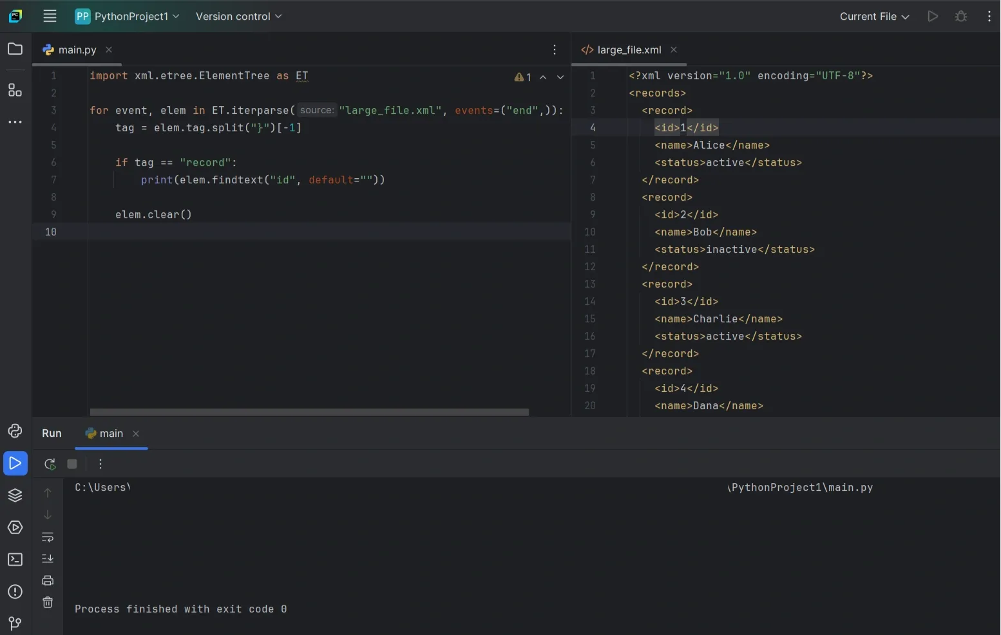Open the Python Packages tool window
1001x635 pixels.
pyautogui.click(x=15, y=495)
